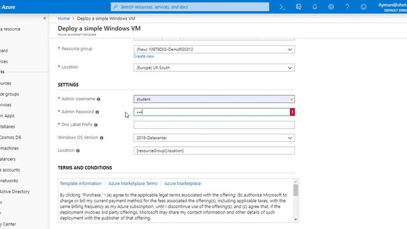Open the Directory + subscription filter icon
Viewport: 407px width, 229px height.
coord(298,7)
